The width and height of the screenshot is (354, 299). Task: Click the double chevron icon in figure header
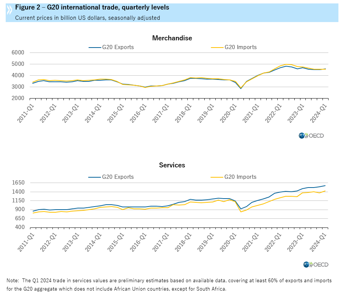[9, 11]
